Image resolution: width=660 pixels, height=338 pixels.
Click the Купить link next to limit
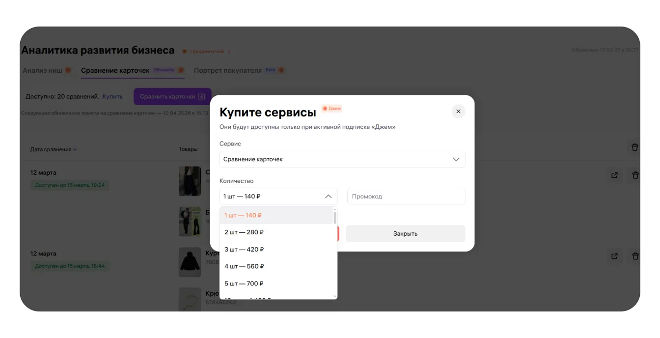(112, 97)
